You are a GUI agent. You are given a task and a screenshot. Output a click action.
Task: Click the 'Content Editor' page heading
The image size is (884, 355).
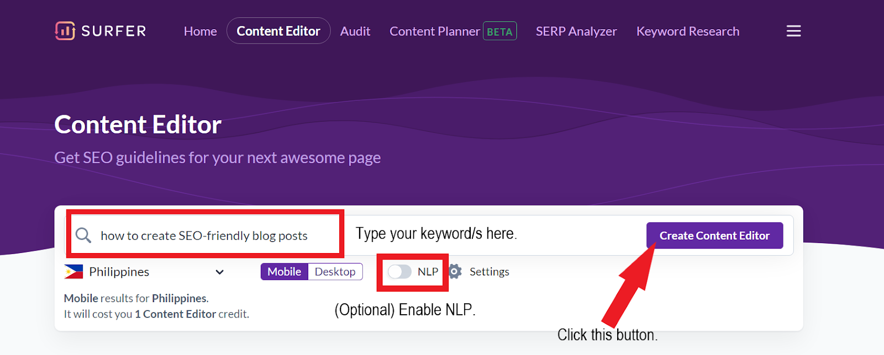pyautogui.click(x=138, y=125)
